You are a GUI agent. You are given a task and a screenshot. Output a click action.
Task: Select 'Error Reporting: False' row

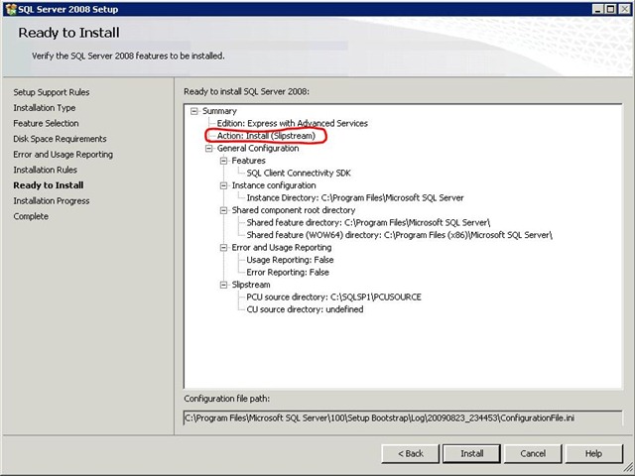pos(288,273)
